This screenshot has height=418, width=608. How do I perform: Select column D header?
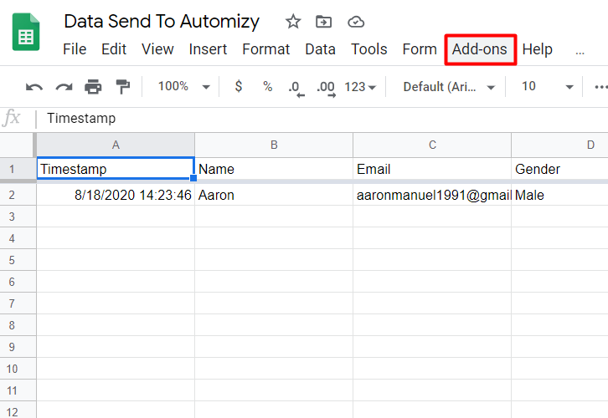(x=559, y=145)
